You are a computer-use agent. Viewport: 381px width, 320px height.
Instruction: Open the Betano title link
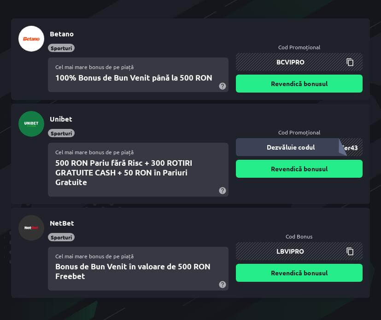click(x=62, y=34)
